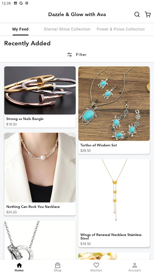This screenshot has width=154, height=274.
Task: Switch to Power & Poise Collection tab
Action: [121, 29]
